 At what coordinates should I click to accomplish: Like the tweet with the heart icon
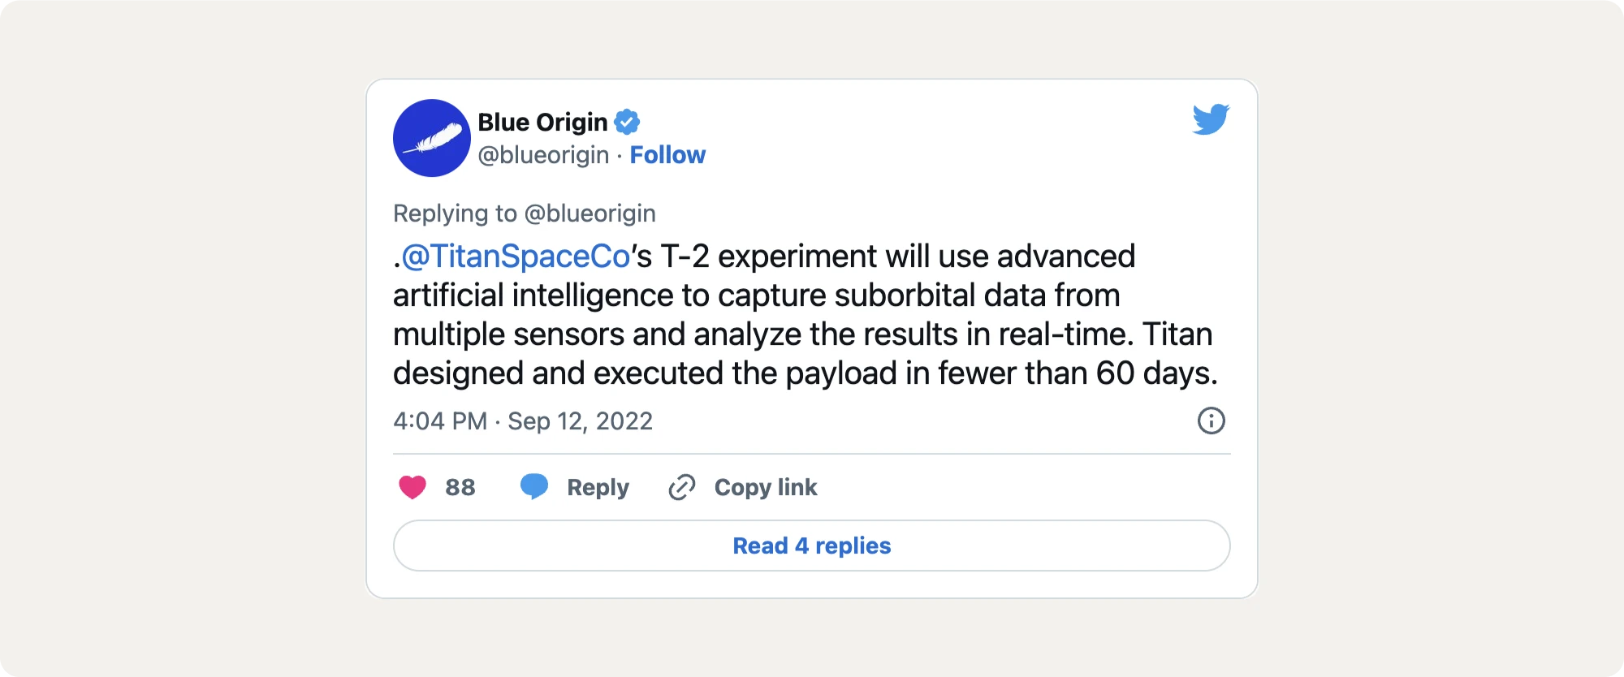pos(412,487)
